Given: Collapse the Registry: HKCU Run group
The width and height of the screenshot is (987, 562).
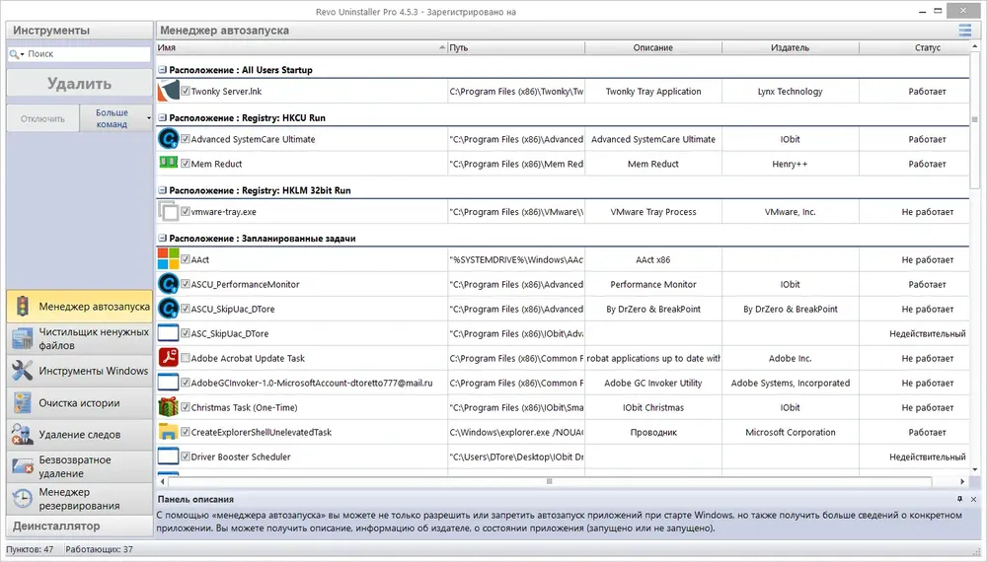Looking at the screenshot, I should coord(163,117).
